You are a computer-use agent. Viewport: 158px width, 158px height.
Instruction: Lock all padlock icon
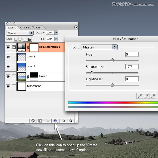[29, 39]
